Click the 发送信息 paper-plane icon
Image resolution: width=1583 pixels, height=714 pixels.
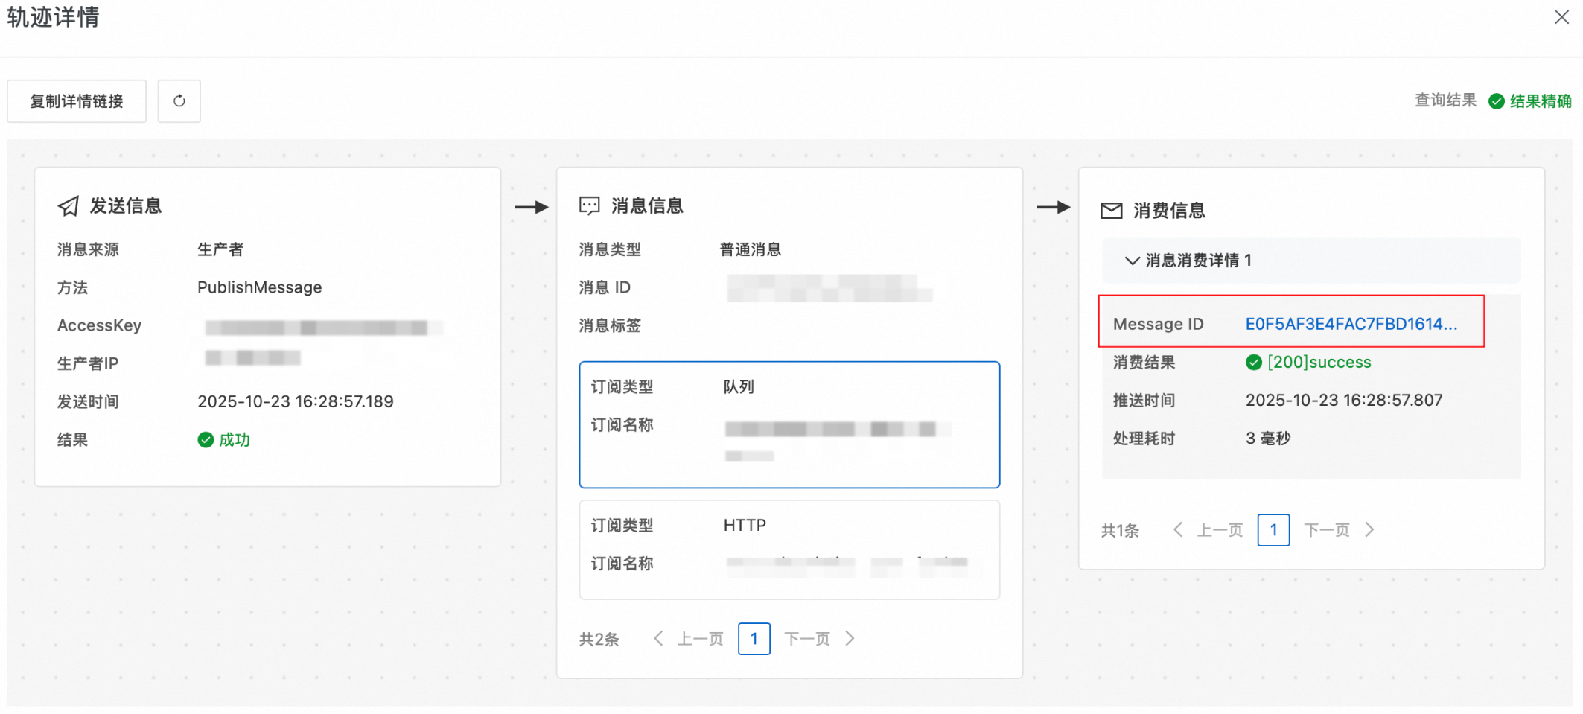coord(69,206)
